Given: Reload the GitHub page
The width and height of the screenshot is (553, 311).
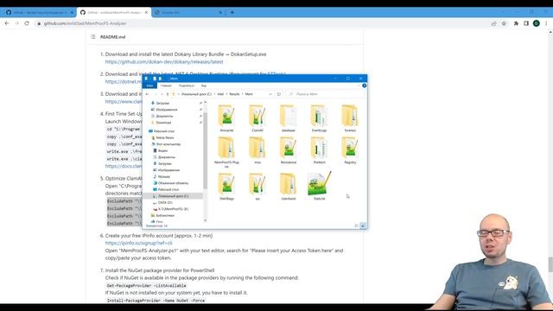Looking at the screenshot, I should (x=27, y=23).
